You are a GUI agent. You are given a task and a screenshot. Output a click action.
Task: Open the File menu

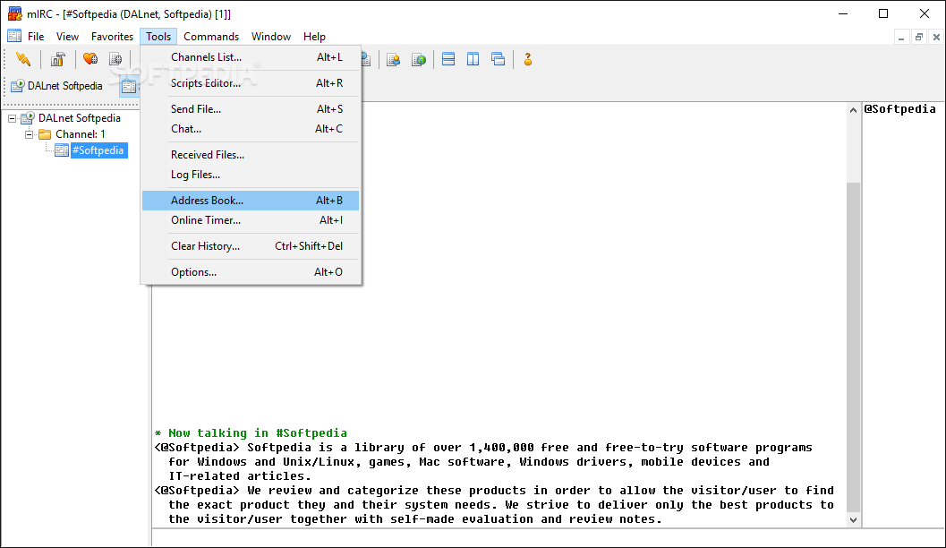coord(36,36)
